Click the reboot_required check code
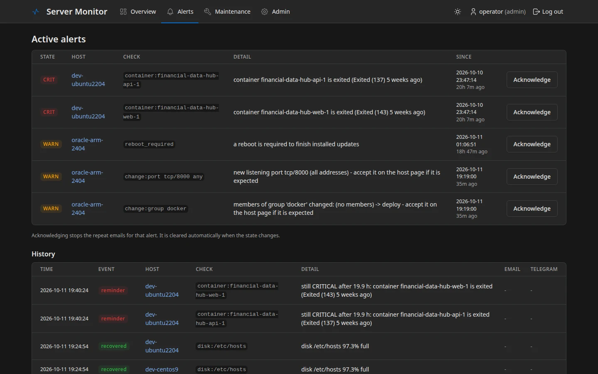The height and width of the screenshot is (374, 598). point(149,144)
